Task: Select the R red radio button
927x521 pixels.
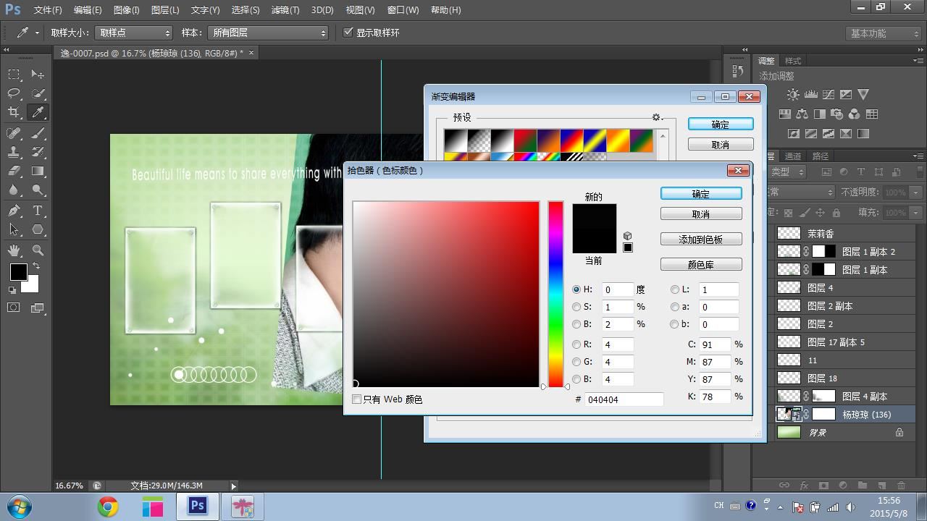Action: tap(576, 344)
